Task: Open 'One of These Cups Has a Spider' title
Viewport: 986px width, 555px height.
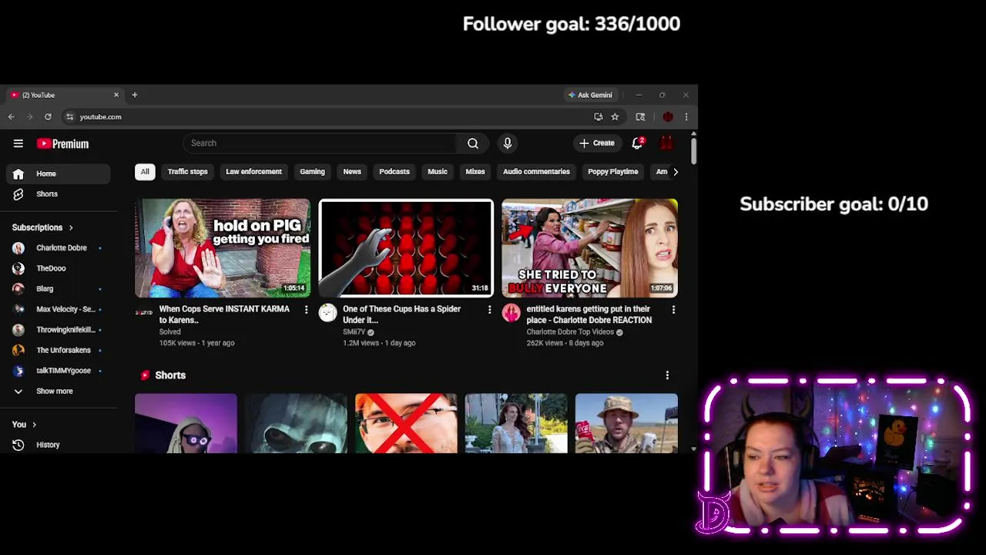Action: click(401, 314)
